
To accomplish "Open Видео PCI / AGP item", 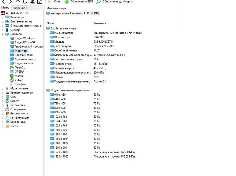I will point(22,42).
